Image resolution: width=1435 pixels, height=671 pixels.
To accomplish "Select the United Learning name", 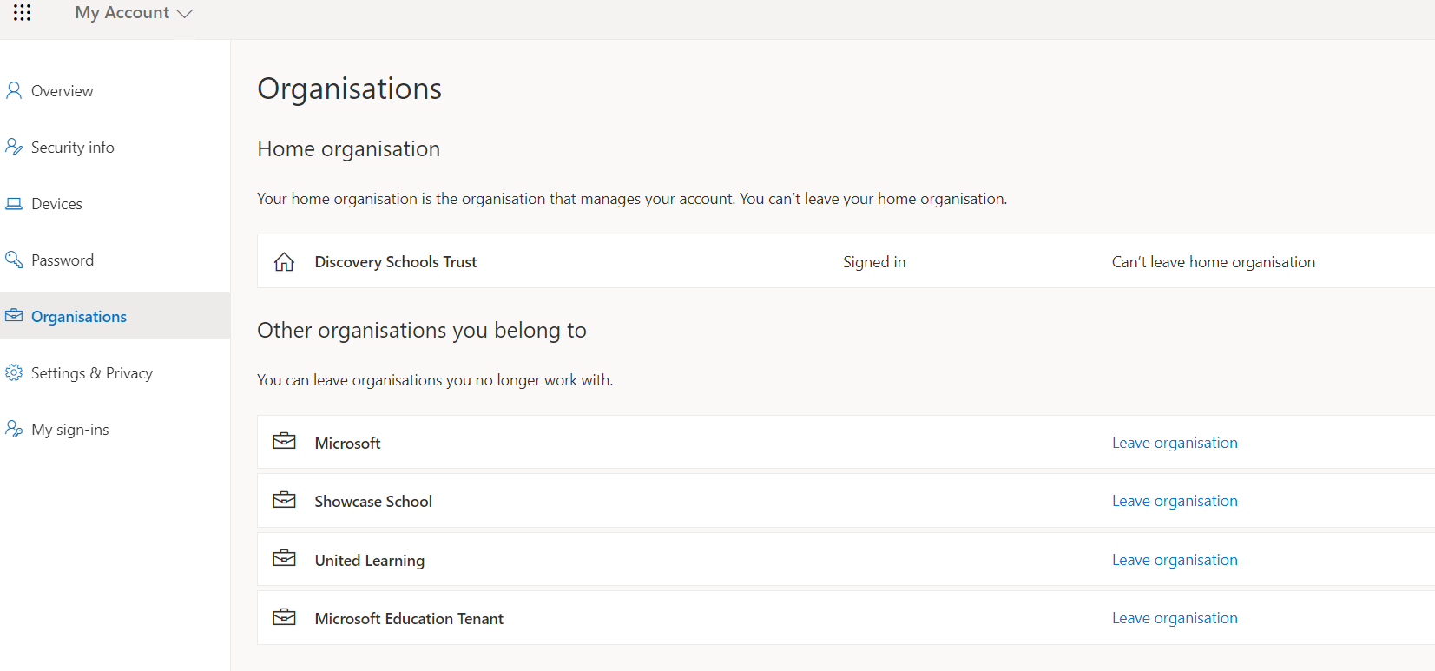I will tap(370, 561).
